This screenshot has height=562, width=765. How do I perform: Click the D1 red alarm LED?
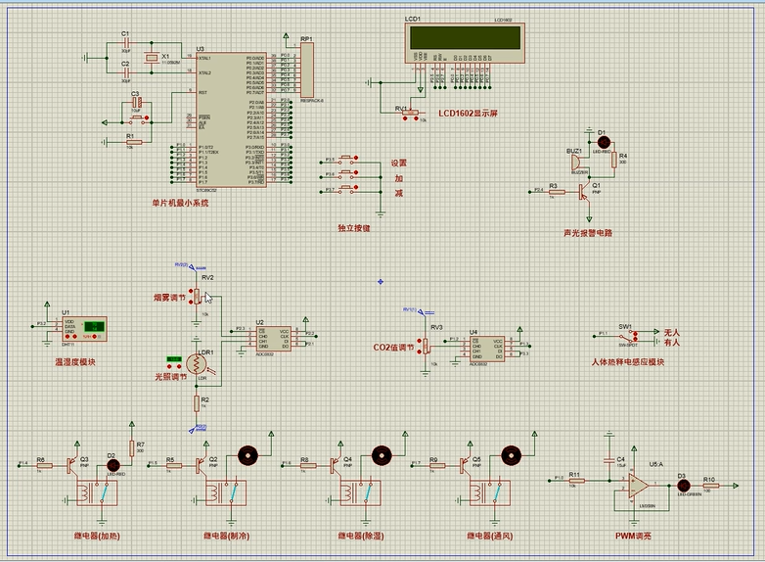click(603, 144)
